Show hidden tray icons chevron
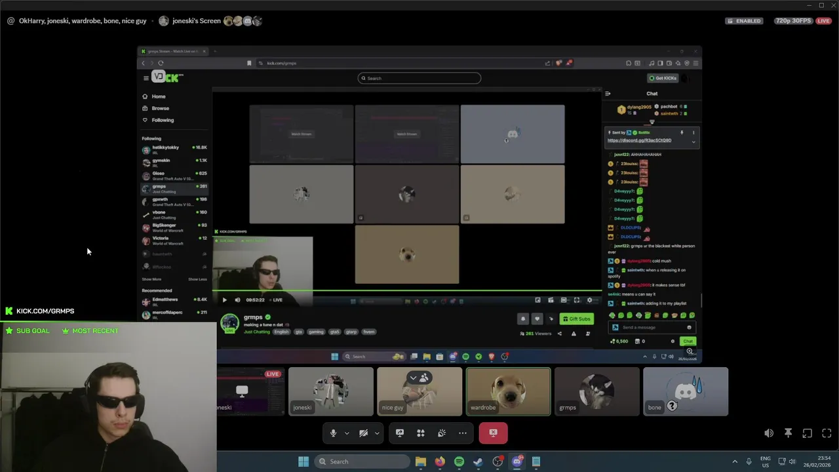 tap(735, 462)
